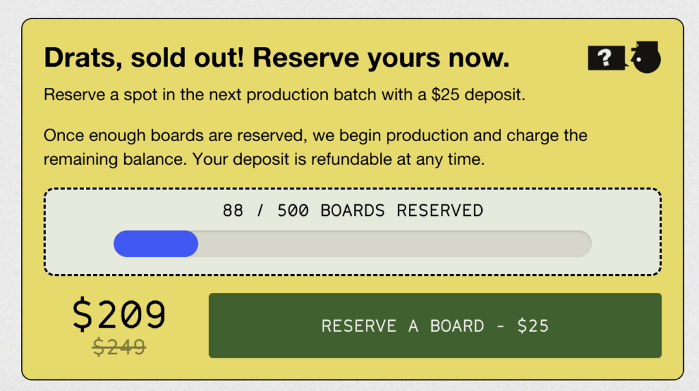Click the '$25' on the green reserve button

pos(532,326)
